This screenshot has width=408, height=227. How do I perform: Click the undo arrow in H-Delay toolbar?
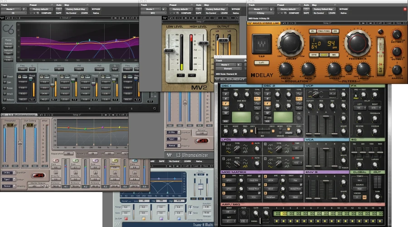click(x=284, y=23)
